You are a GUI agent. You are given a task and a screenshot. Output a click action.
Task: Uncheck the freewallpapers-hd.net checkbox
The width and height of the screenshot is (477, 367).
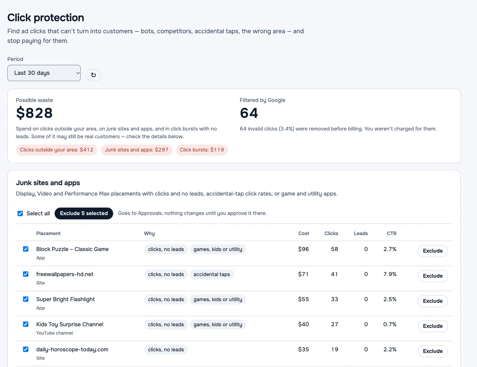26,274
